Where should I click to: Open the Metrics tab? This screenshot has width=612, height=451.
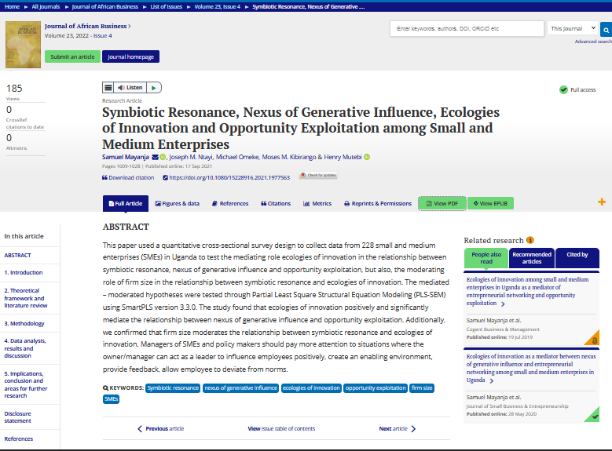point(317,204)
